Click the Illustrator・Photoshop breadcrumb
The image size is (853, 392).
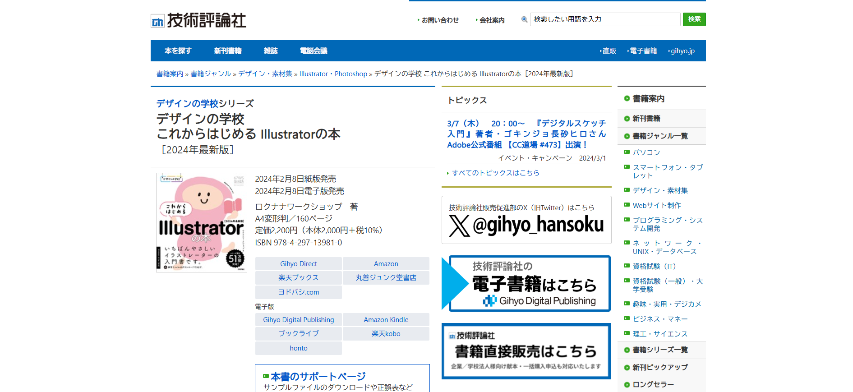pyautogui.click(x=333, y=74)
